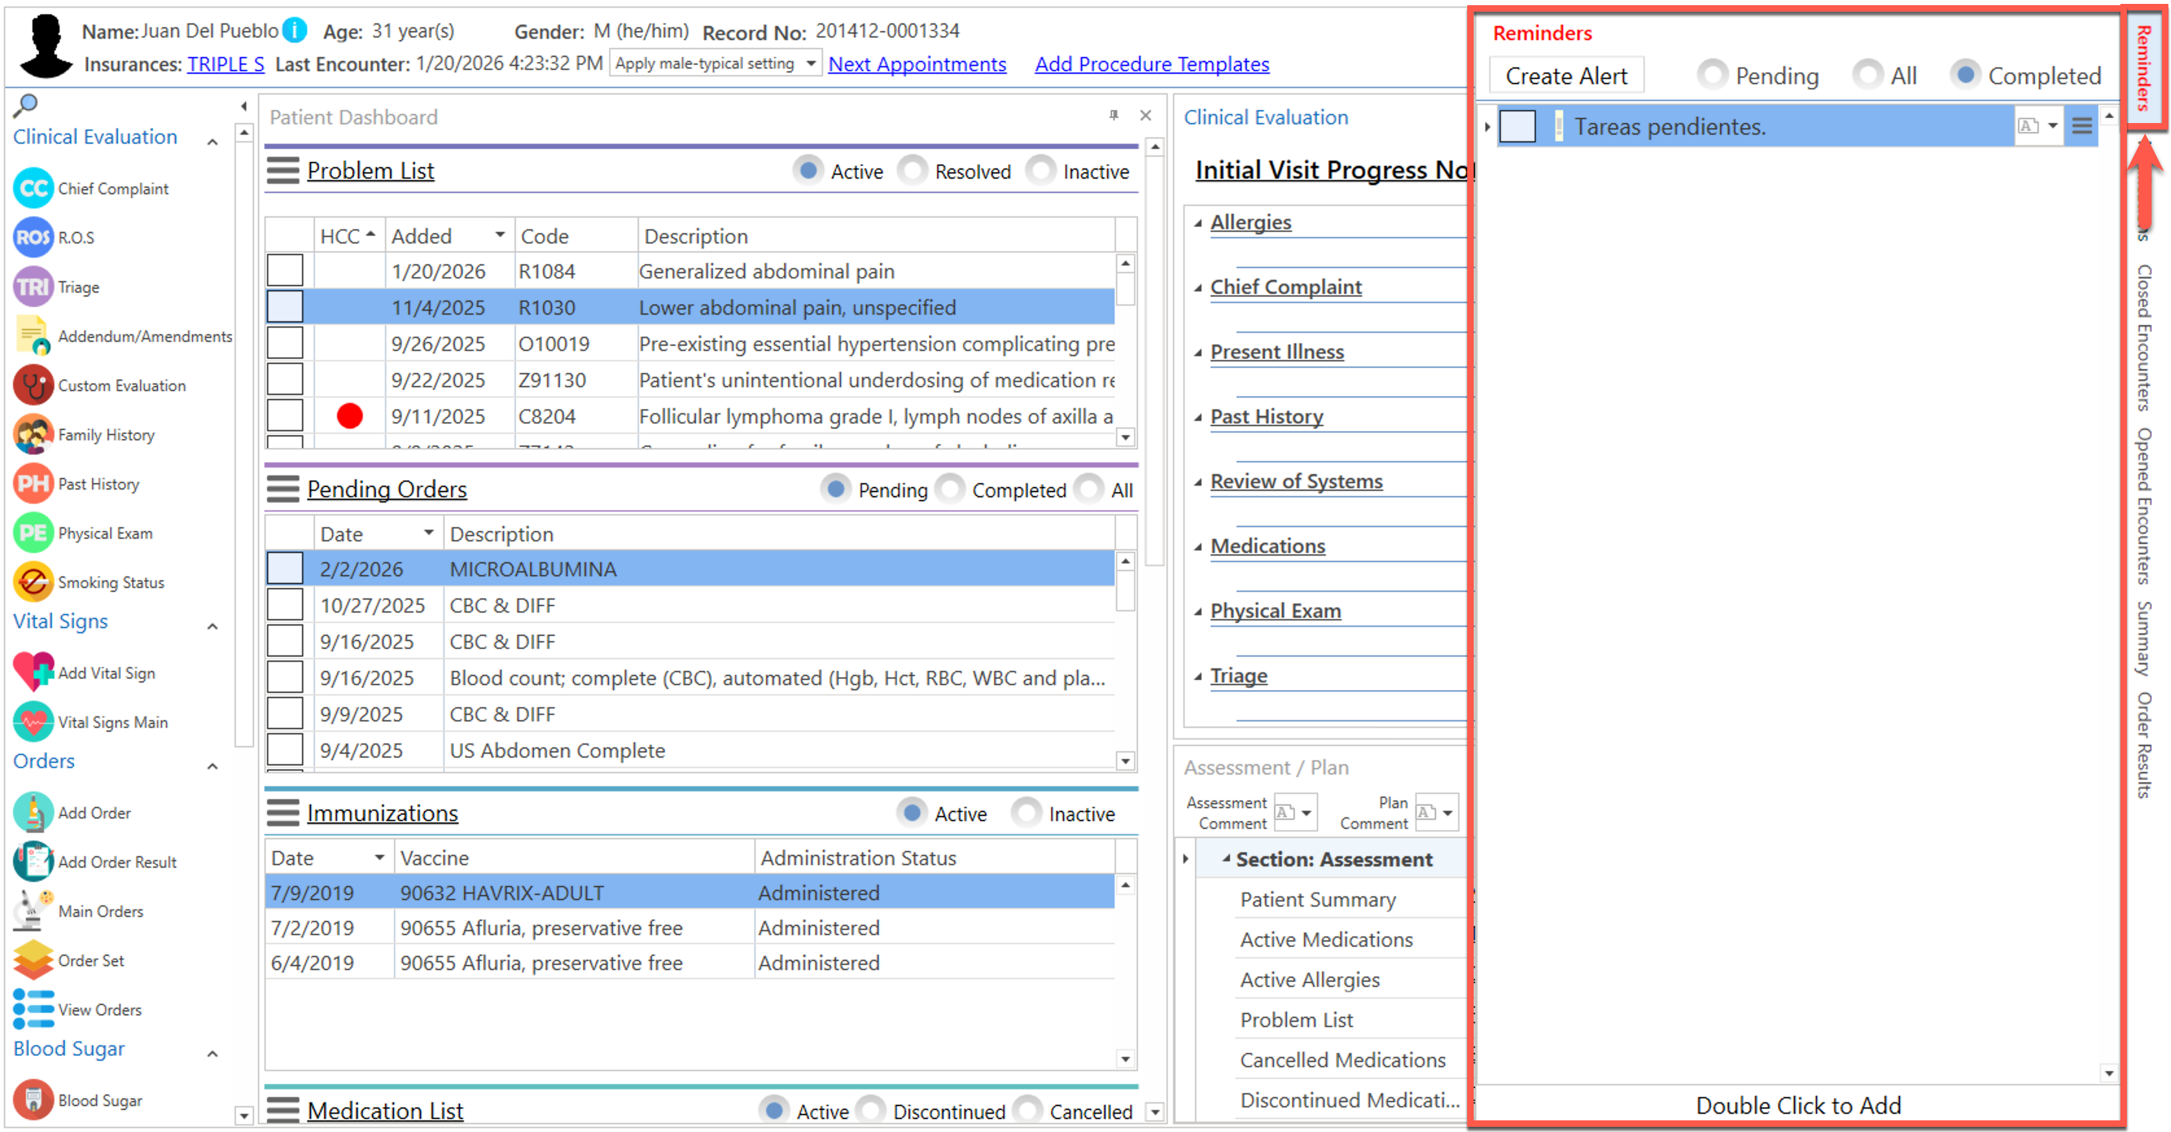
Task: Click the patient info icon beside the name
Action: point(294,30)
